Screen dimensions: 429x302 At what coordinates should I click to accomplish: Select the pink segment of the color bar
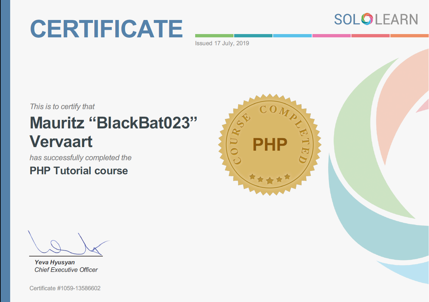pos(331,35)
